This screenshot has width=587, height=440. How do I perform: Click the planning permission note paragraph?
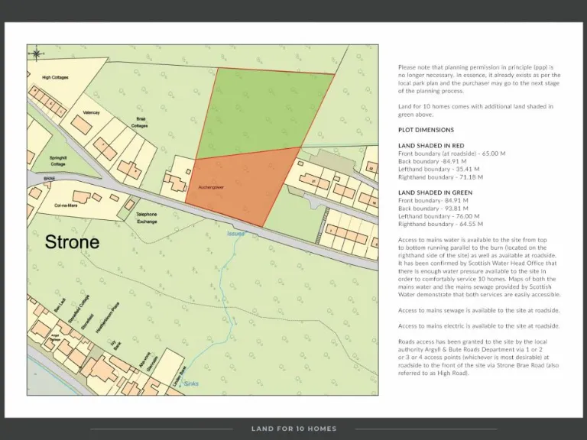pyautogui.click(x=479, y=79)
